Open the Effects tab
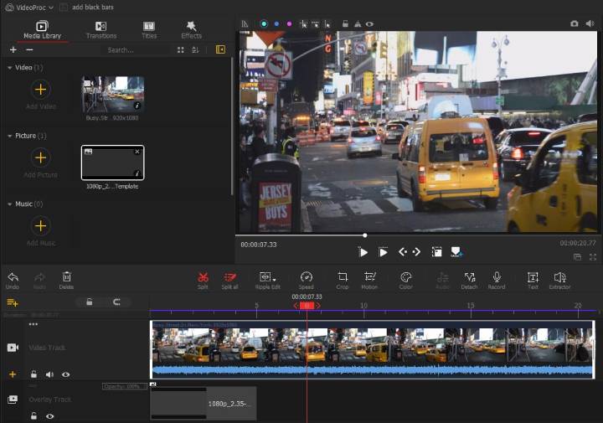 click(x=191, y=30)
